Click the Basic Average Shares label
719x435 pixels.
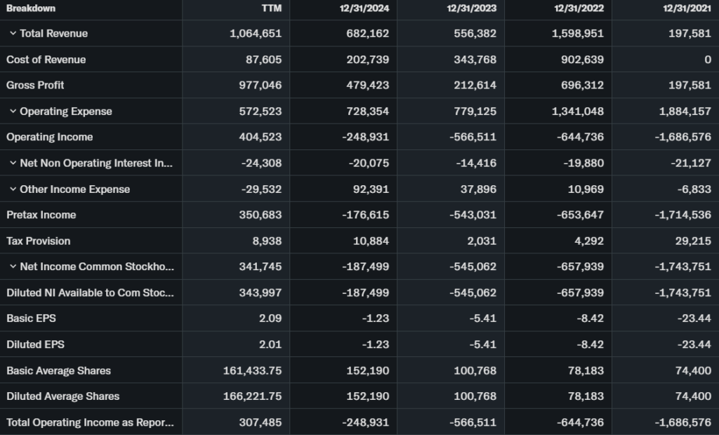58,370
